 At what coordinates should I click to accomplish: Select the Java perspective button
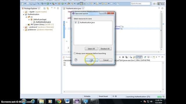pyautogui.click(x=161, y=4)
